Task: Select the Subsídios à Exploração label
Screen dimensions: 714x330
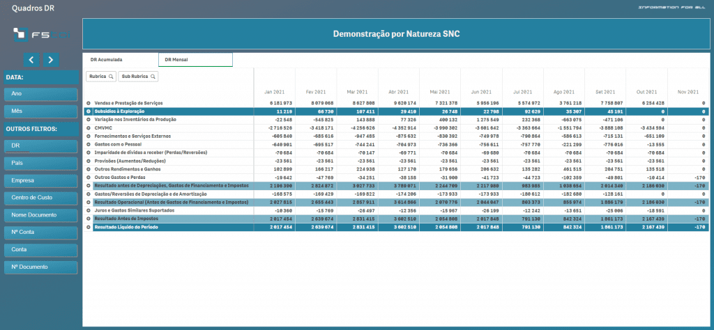Action: (119, 111)
